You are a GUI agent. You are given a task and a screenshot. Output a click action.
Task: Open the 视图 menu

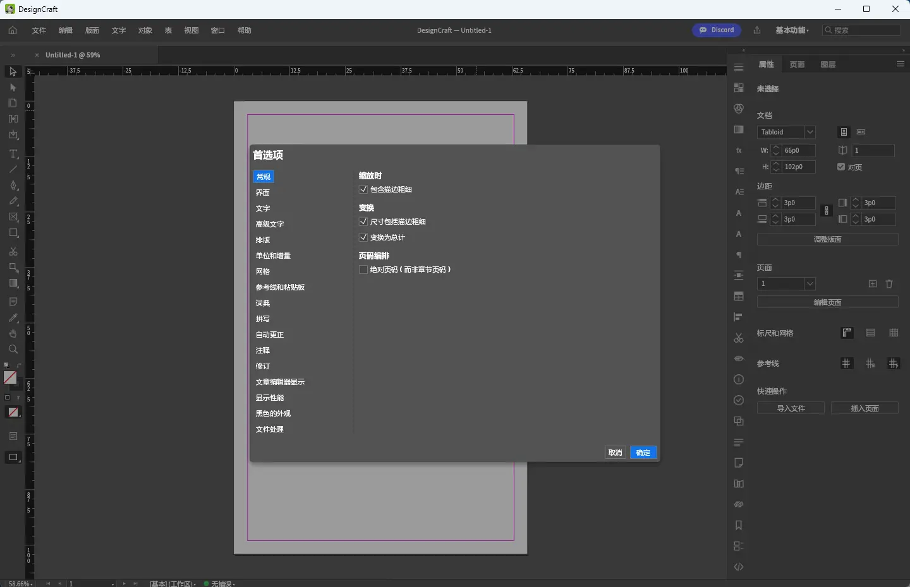coord(191,30)
